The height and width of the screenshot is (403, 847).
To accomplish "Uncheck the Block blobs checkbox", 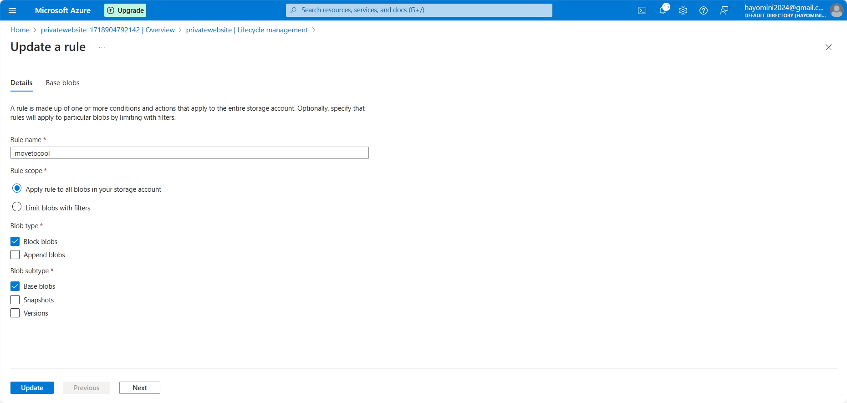I will (x=15, y=241).
